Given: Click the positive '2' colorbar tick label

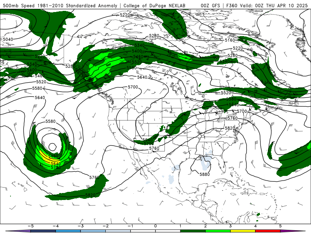Looking at the screenshot, I should tap(205, 226).
